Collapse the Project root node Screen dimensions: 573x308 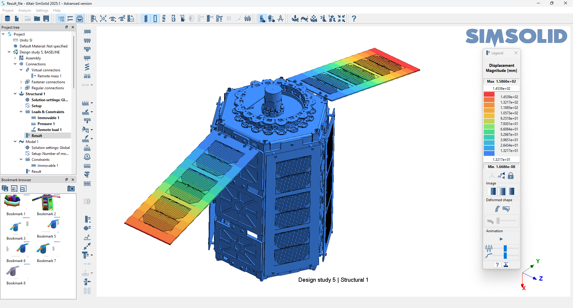click(x=3, y=34)
